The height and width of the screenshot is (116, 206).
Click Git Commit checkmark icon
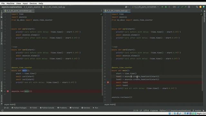(182, 7)
